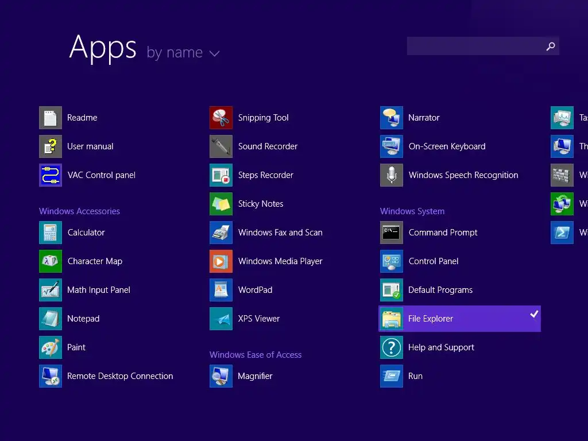The height and width of the screenshot is (441, 588).
Task: Click the chevron next to 'by name'
Action: coord(215,53)
